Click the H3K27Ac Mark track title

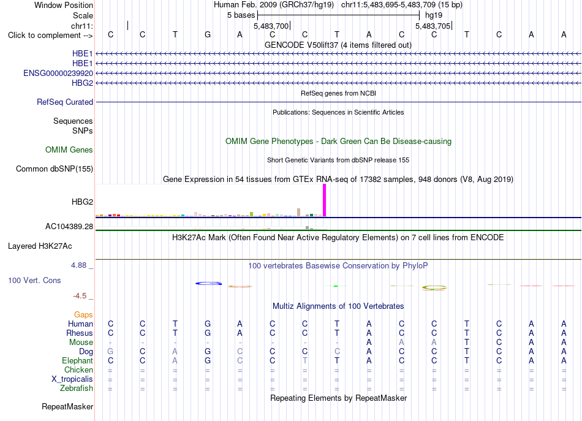(338, 237)
